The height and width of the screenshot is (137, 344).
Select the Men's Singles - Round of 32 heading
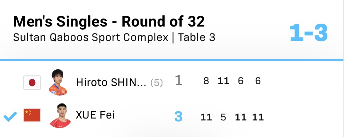(x=109, y=21)
